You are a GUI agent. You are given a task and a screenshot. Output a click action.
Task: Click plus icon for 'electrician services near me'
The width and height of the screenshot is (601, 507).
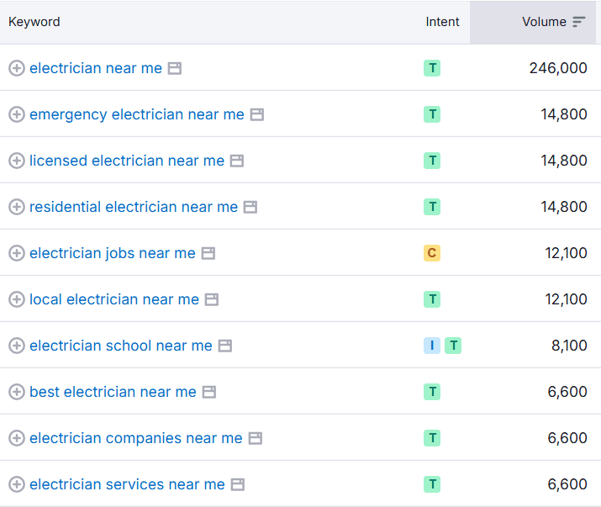pyautogui.click(x=17, y=484)
